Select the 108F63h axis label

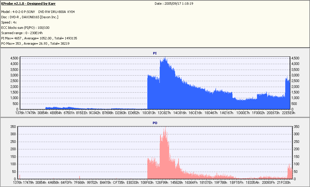point(147,183)
